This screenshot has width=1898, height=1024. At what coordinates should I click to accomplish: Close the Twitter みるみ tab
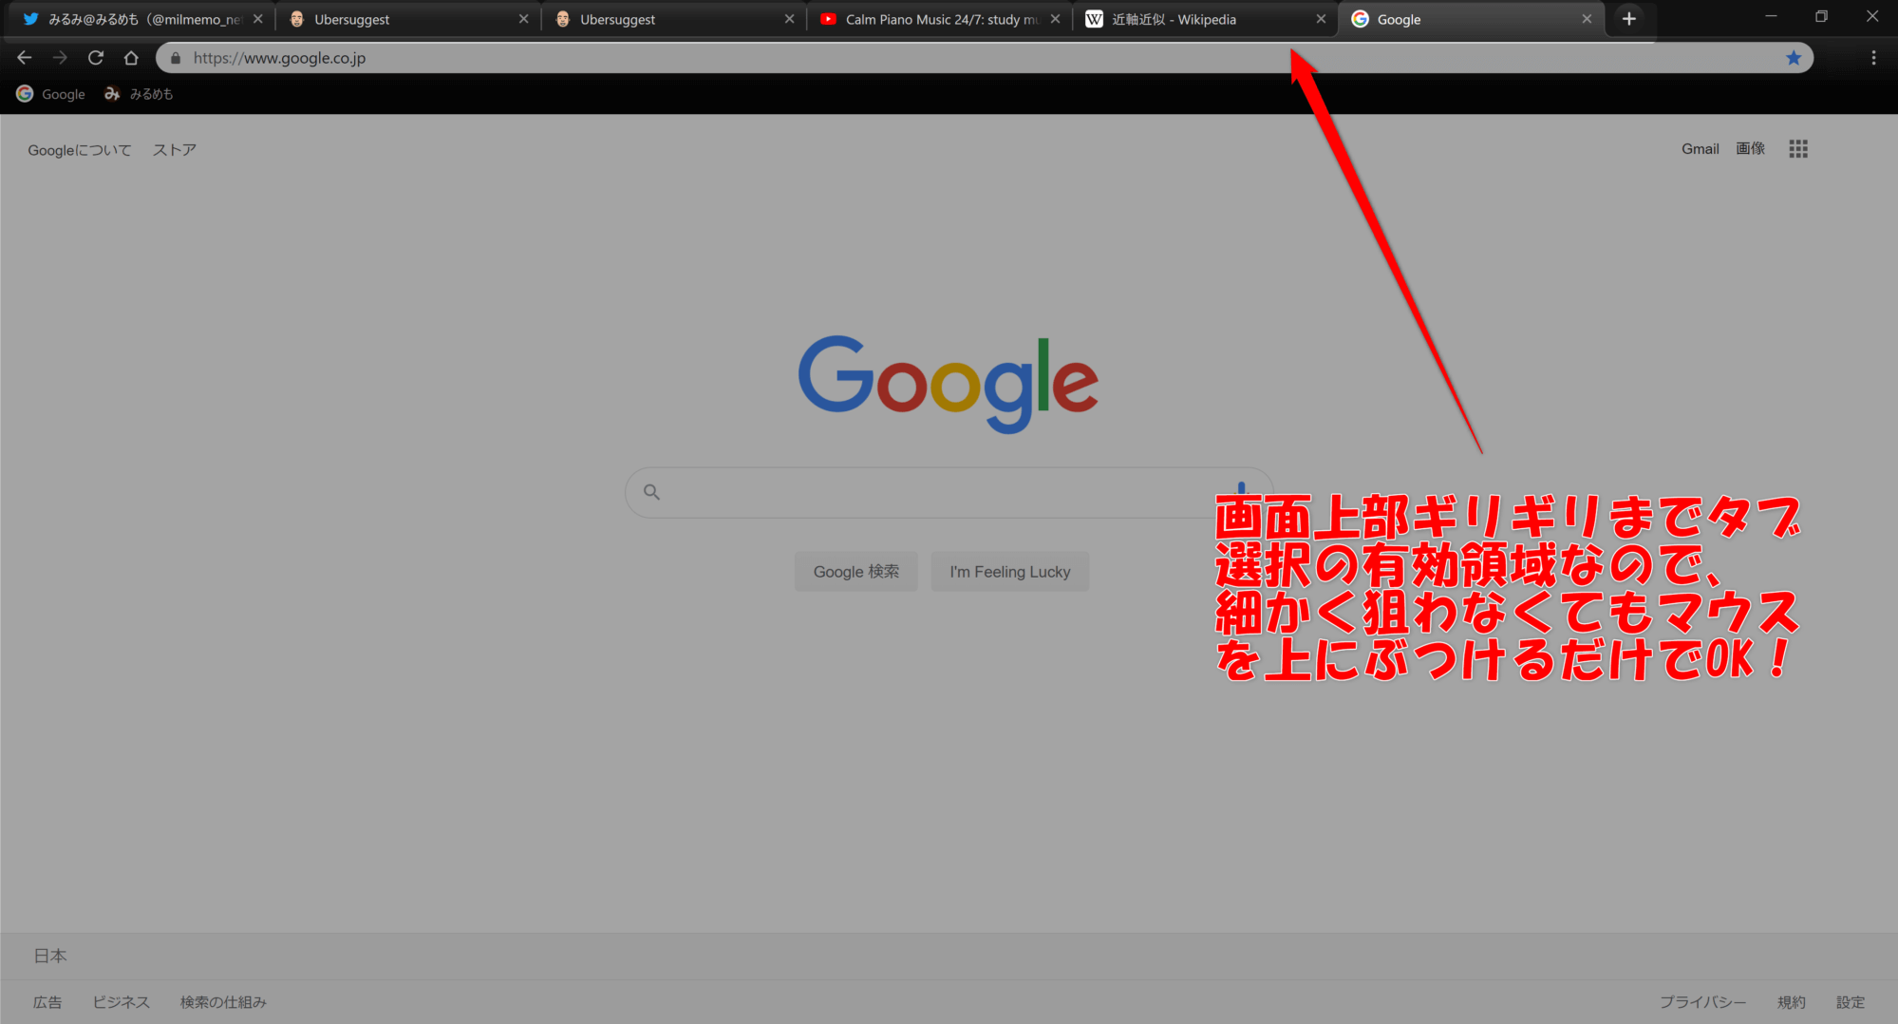(x=257, y=19)
